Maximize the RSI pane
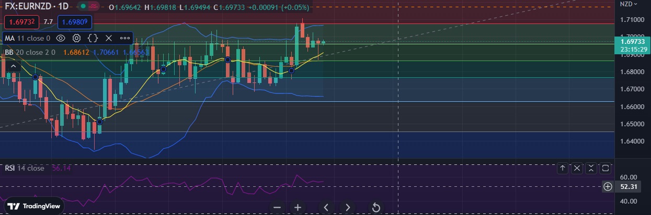The height and width of the screenshot is (215, 651). pyautogui.click(x=606, y=168)
